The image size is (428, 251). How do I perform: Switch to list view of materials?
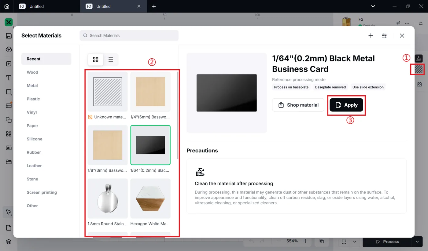[110, 60]
